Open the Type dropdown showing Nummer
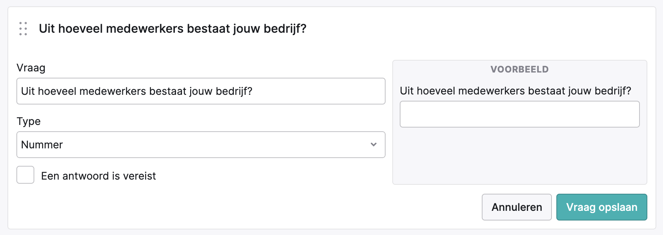The image size is (663, 235). pos(201,145)
